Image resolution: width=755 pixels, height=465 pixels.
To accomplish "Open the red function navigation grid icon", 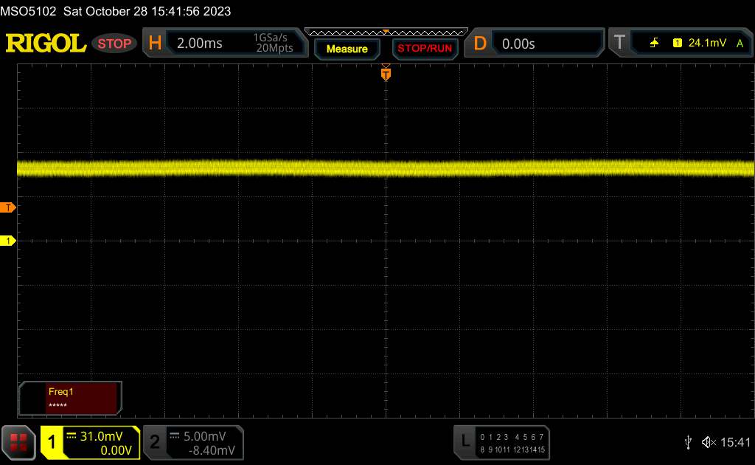I will (x=20, y=442).
